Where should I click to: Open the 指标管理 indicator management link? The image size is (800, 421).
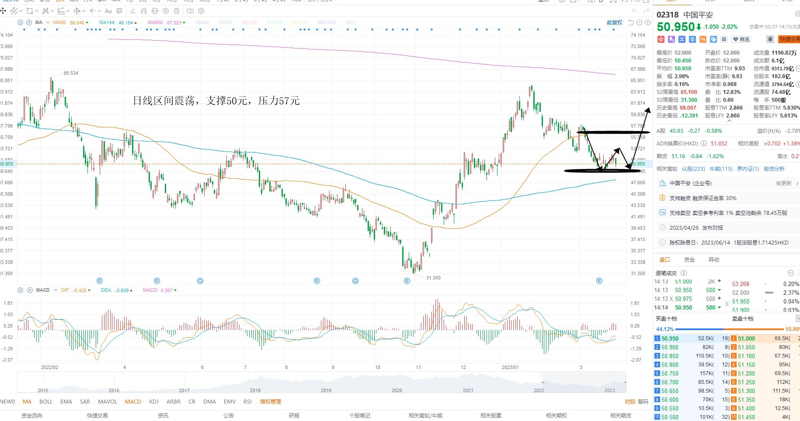[271, 402]
